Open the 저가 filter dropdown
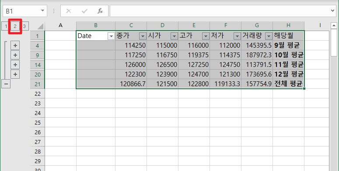This screenshot has height=171, width=339. [237, 36]
